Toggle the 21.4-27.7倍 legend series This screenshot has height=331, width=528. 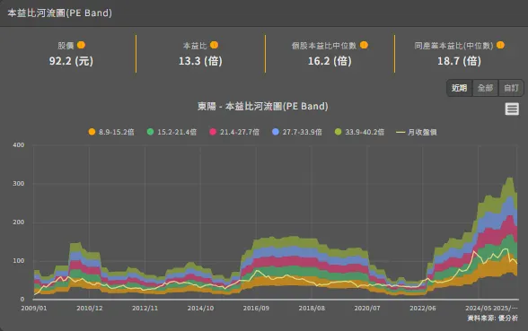(234, 132)
